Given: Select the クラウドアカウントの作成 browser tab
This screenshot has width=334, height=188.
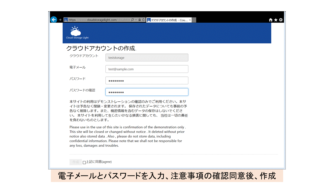Looking at the screenshot, I should [167, 20].
